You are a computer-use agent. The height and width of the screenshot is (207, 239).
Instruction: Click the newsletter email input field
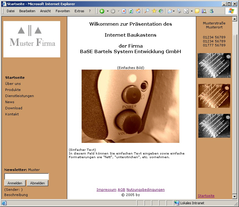(26, 176)
